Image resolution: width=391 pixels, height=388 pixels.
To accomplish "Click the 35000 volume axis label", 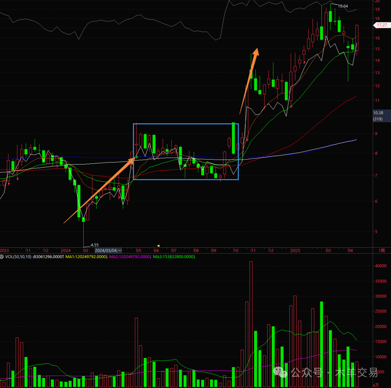I will tap(381, 281).
